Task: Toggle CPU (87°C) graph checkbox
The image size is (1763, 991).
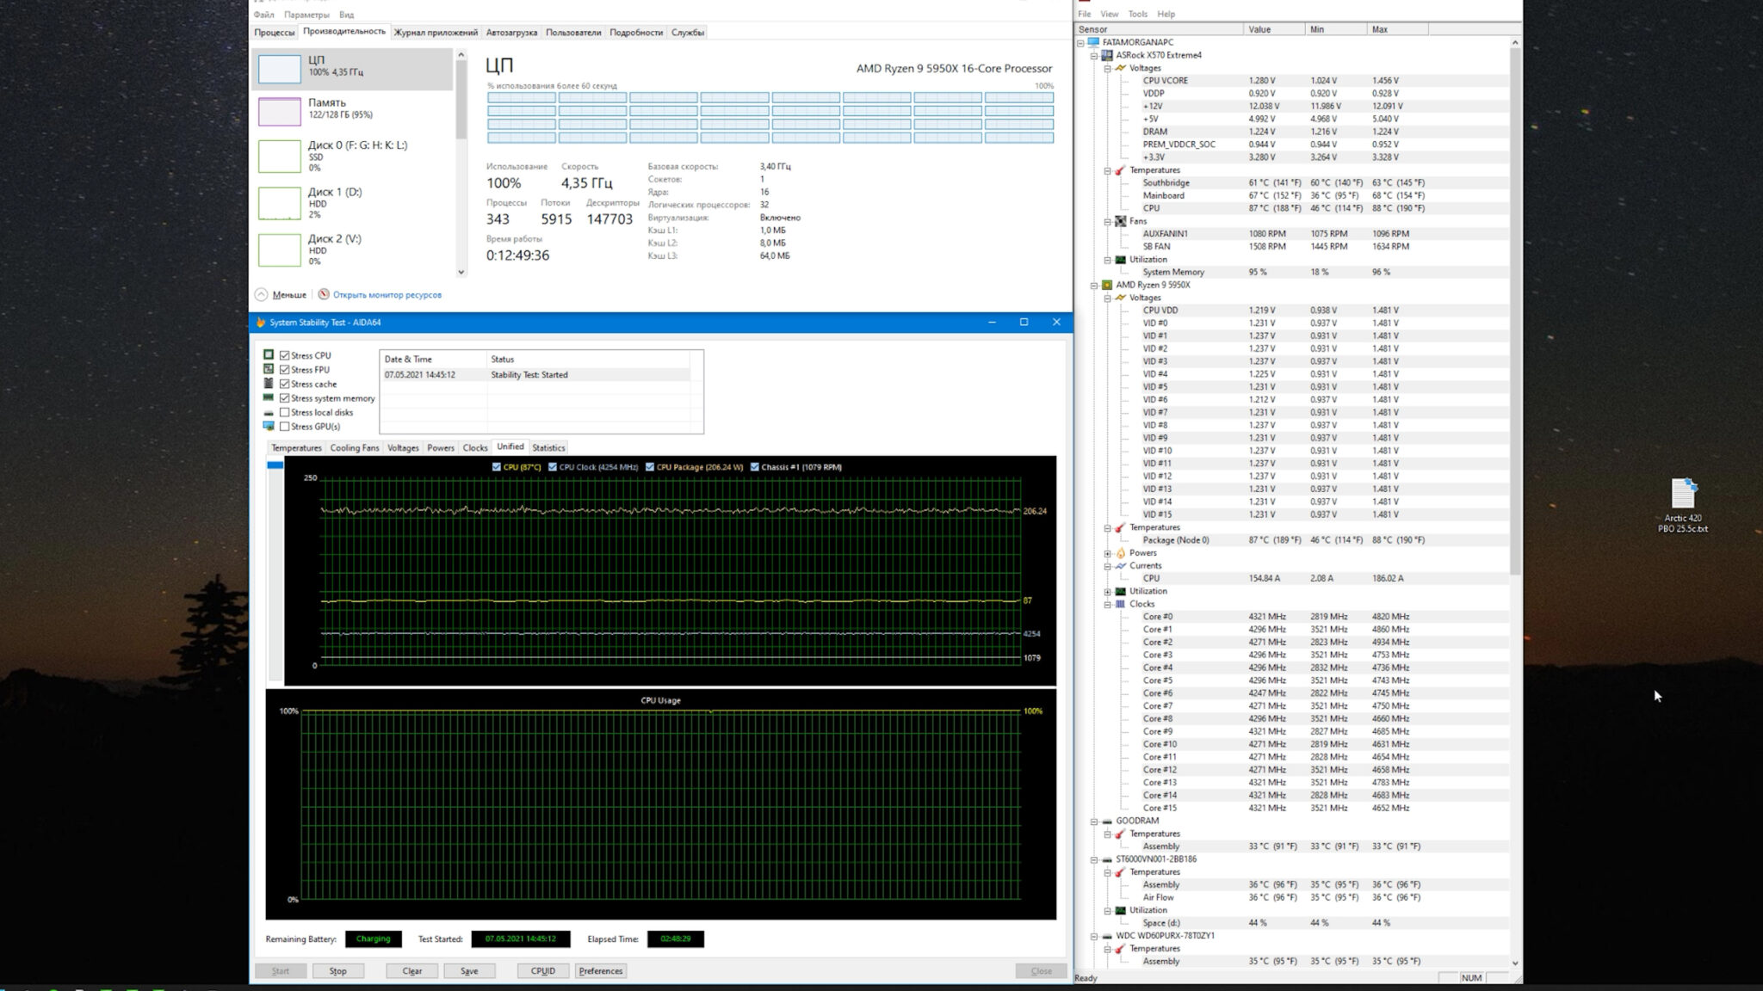Action: coord(497,467)
